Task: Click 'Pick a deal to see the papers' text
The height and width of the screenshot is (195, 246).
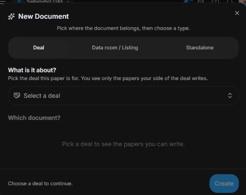Action: (x=123, y=144)
